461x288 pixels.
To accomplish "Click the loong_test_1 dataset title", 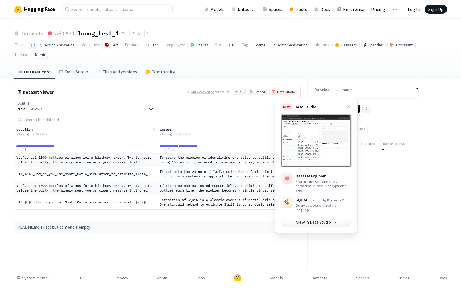I will 98,33.
